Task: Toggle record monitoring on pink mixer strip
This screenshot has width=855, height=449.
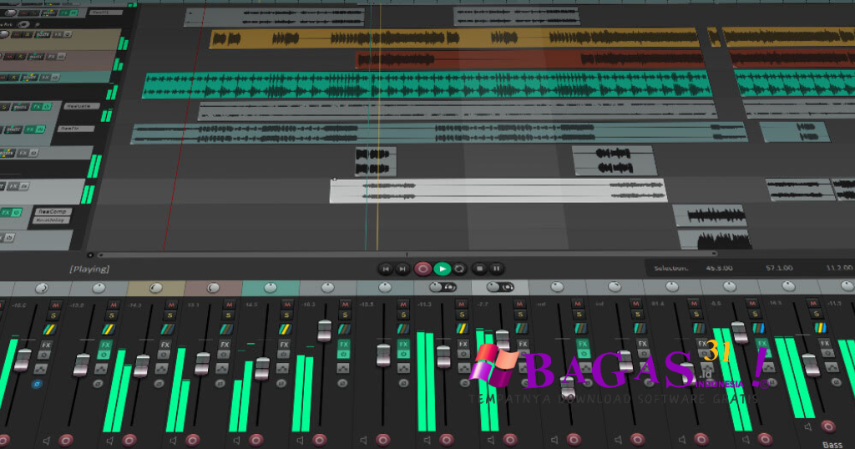Action: (x=174, y=441)
